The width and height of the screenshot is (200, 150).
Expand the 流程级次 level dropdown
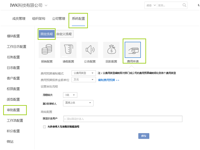(70, 95)
